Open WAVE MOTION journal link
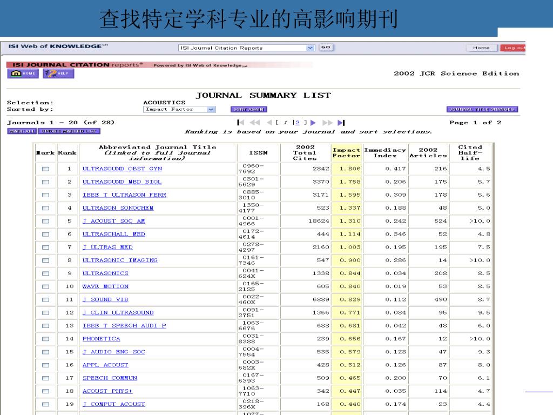Screen dimensions: 553x415 (x=105, y=286)
